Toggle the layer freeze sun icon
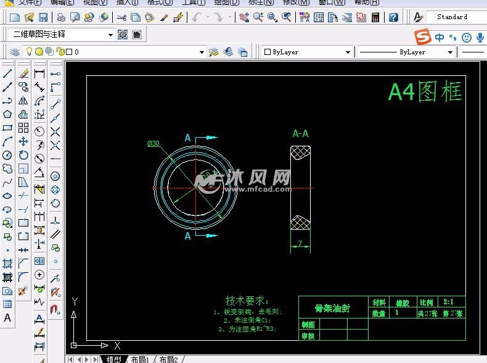This screenshot has height=363, width=487. [x=39, y=52]
